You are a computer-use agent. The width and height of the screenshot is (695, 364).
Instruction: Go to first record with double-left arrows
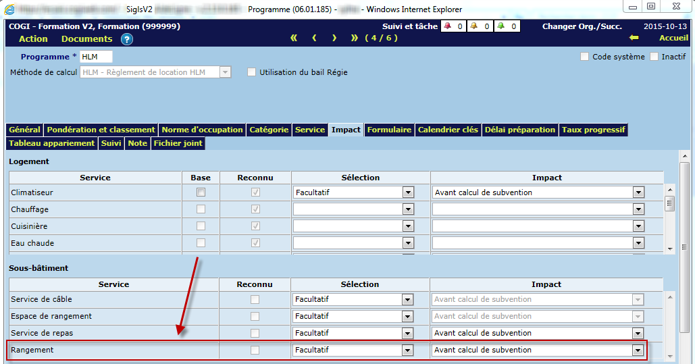294,38
